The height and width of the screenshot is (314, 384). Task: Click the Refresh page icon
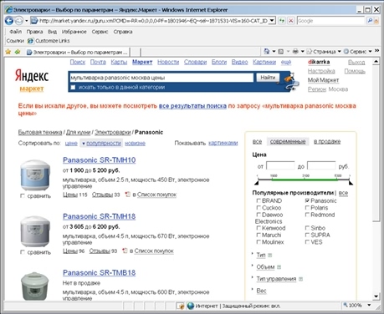[x=282, y=21]
